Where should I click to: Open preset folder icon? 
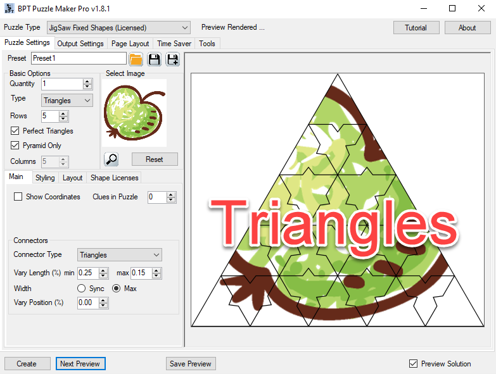tap(136, 59)
